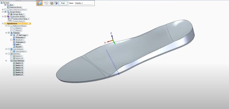The height and width of the screenshot is (109, 229).
Task: Click the orange chamfer select step icon
Action: 40,3
